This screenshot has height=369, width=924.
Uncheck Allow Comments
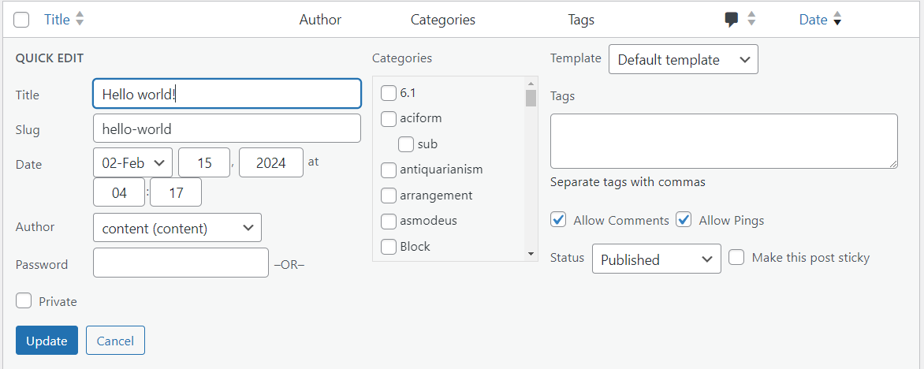559,220
